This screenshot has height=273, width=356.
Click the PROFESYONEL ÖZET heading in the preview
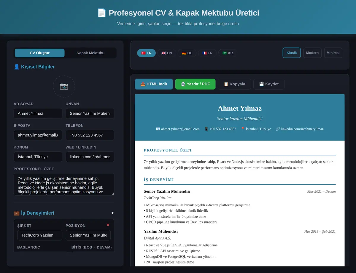(x=168, y=150)
